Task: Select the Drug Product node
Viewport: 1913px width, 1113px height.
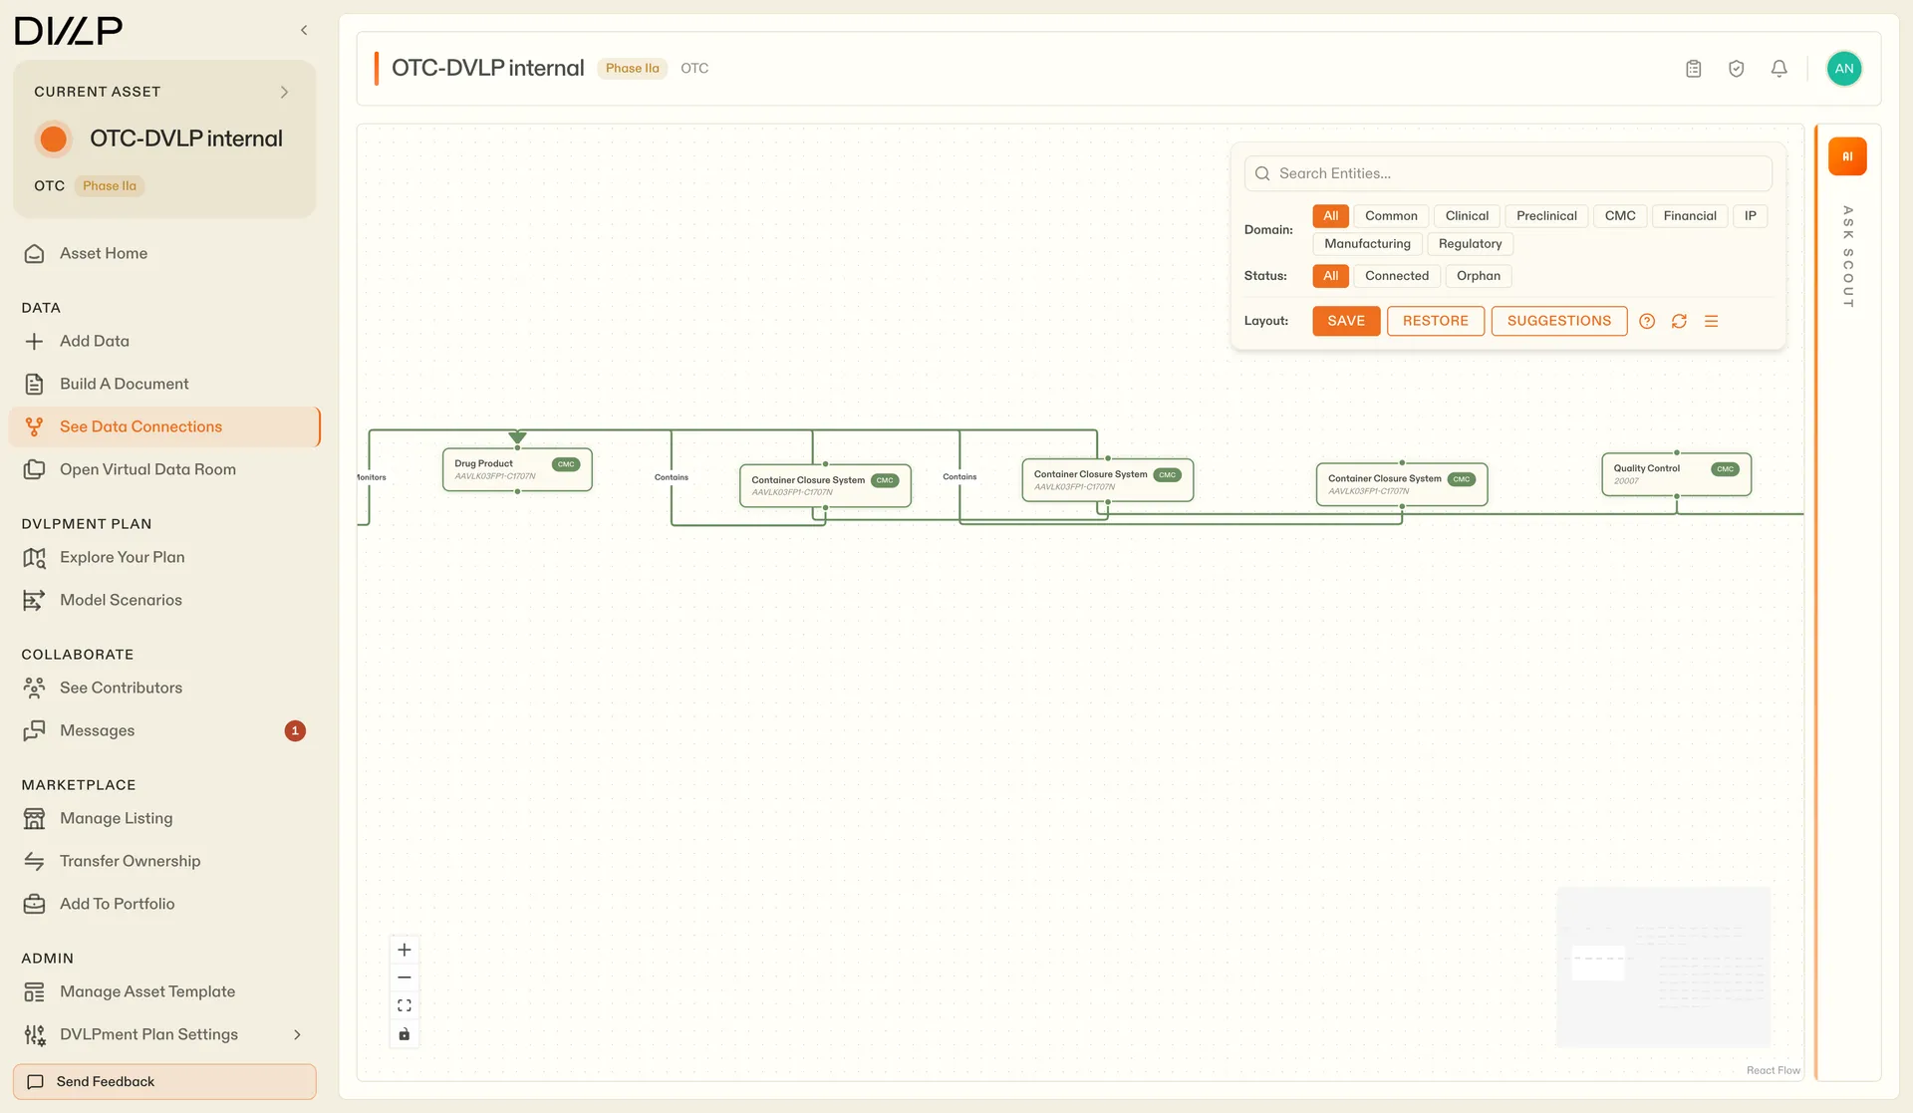Action: tap(517, 469)
